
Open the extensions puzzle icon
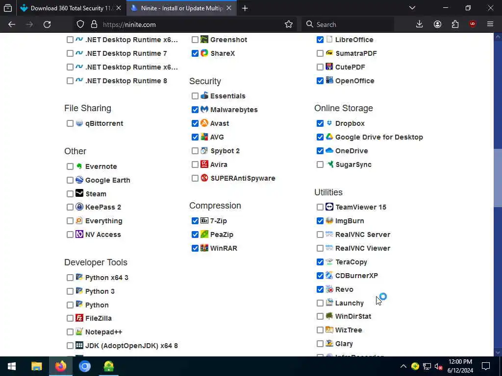(455, 24)
